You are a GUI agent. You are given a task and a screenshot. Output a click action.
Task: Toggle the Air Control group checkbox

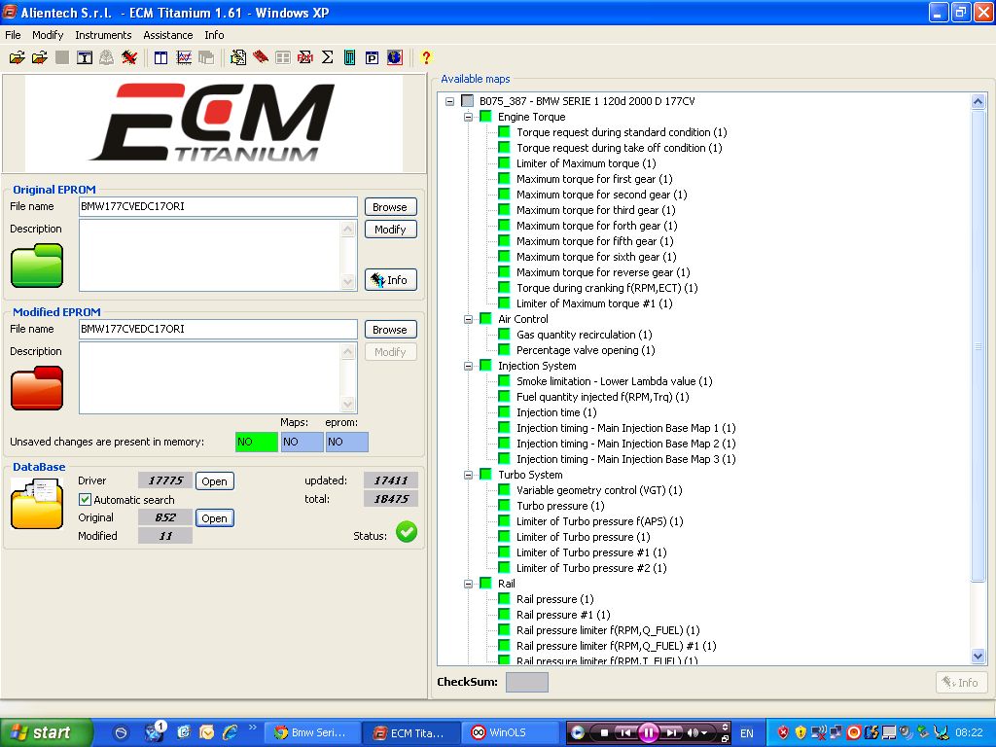click(x=486, y=319)
